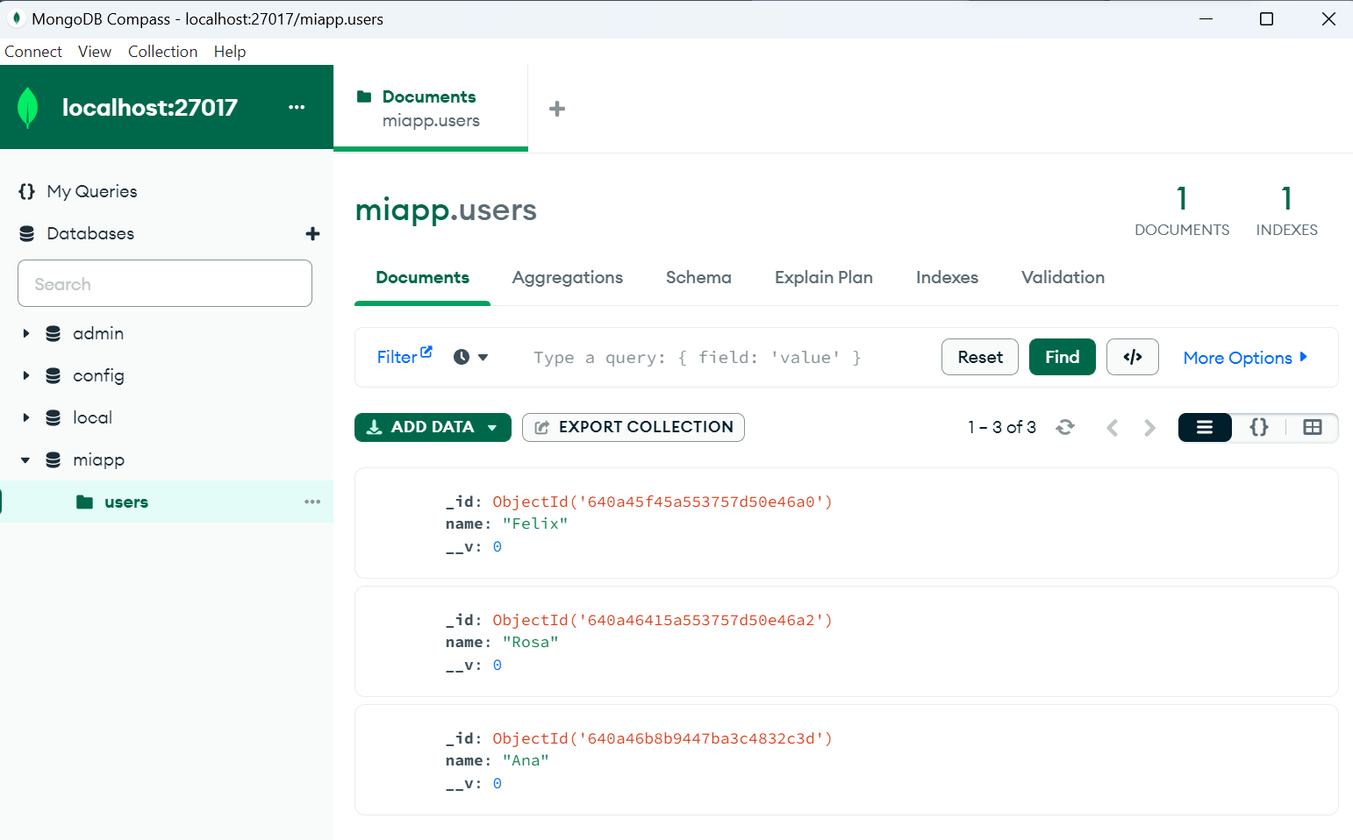Go to next page of documents
This screenshot has height=840, width=1353.
tap(1149, 427)
